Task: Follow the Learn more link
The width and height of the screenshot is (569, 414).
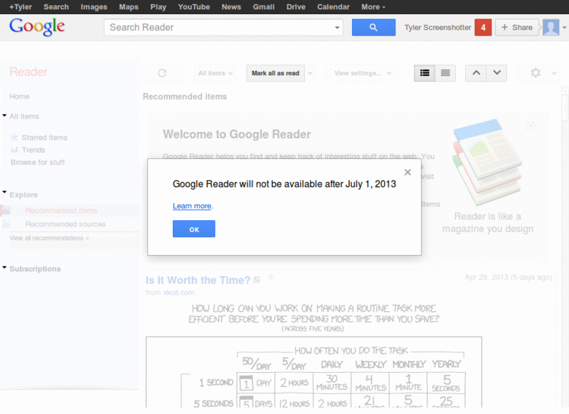Action: tap(192, 206)
